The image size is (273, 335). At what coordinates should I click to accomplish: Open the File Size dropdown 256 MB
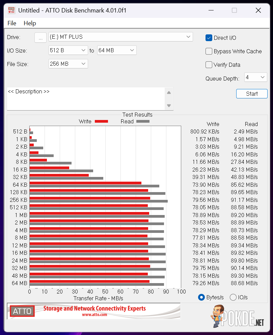(x=68, y=64)
